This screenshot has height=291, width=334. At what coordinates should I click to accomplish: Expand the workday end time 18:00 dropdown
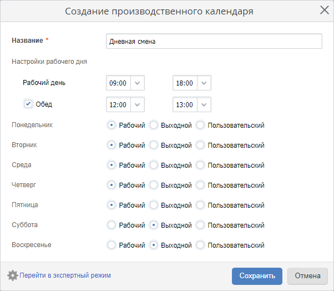pyautogui.click(x=205, y=83)
